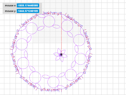Click the circle right of the red dotted line

pos(67,26)
